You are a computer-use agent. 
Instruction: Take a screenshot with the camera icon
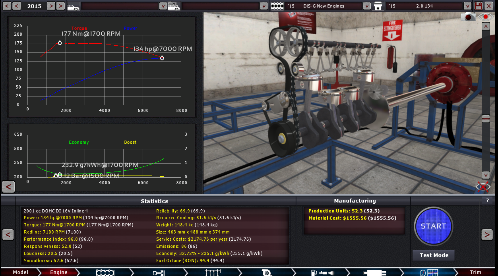(469, 17)
